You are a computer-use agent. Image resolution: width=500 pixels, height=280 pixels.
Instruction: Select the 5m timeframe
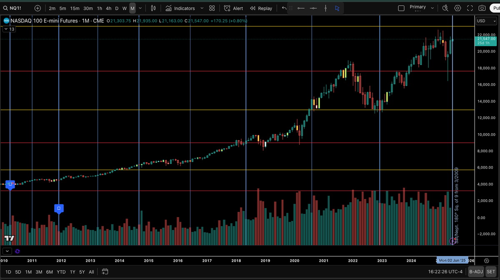[x=62, y=8]
